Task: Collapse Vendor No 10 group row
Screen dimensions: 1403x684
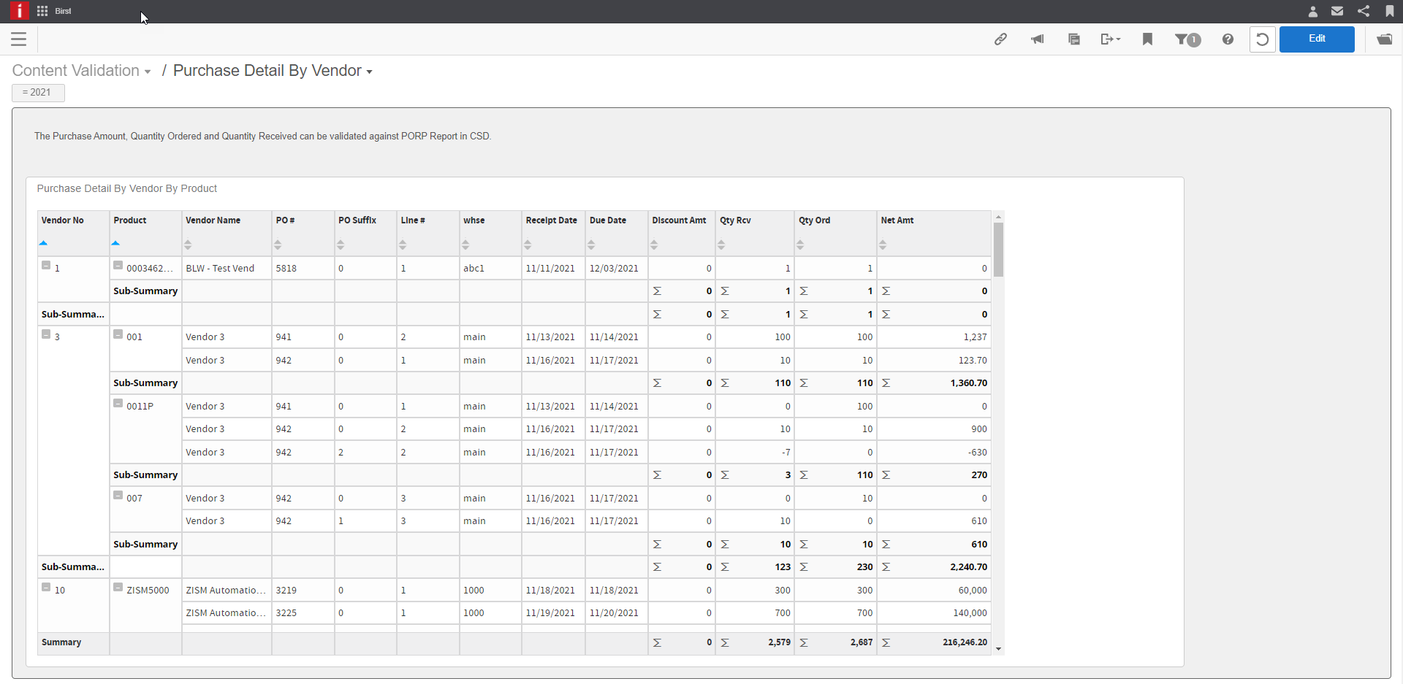Action: tap(45, 588)
